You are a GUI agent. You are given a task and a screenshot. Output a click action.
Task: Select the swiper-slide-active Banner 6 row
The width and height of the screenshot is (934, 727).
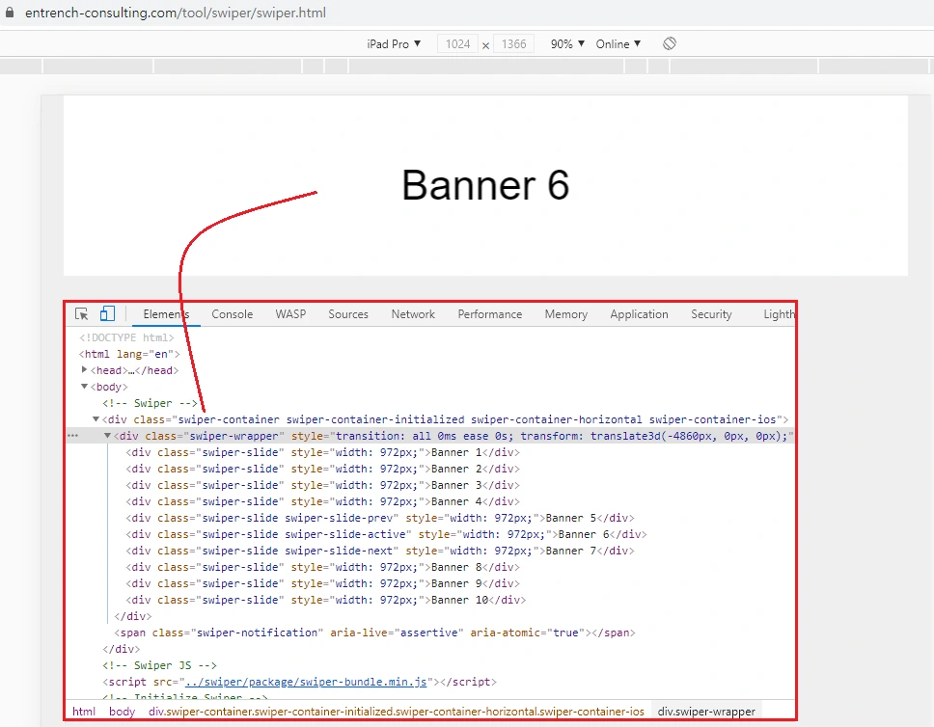click(x=387, y=534)
